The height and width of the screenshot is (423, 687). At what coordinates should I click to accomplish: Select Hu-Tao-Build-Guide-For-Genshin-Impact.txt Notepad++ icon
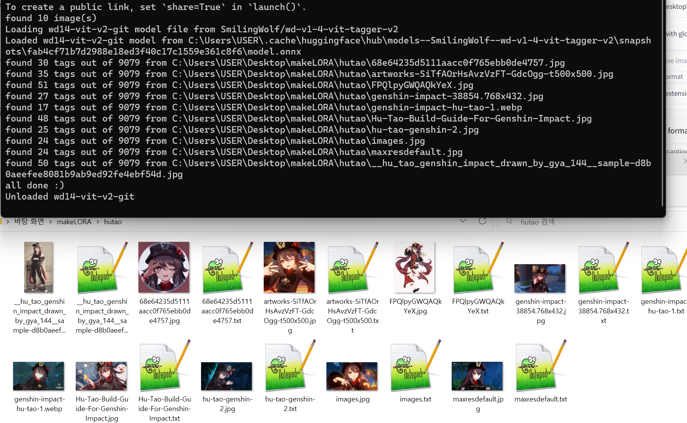165,365
